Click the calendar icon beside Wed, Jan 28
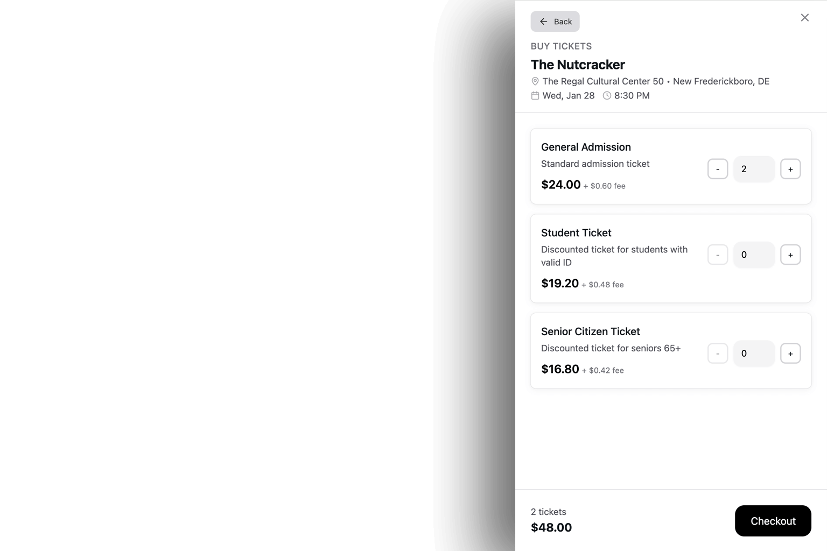827x551 pixels. [x=535, y=96]
